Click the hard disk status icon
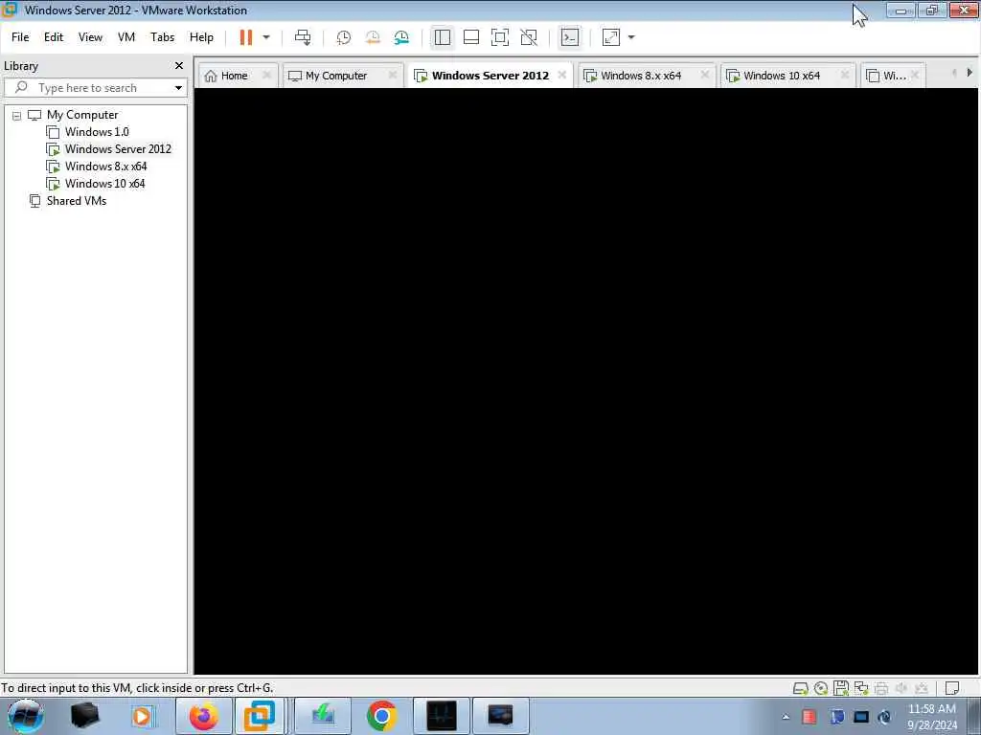The image size is (981, 735). (800, 689)
